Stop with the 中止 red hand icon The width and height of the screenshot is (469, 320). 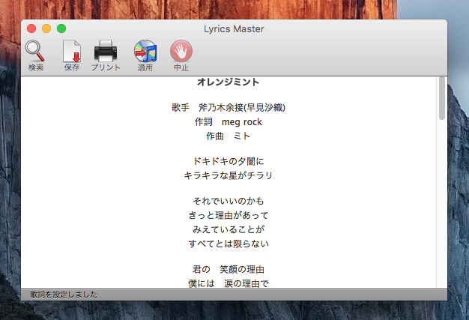tap(181, 51)
